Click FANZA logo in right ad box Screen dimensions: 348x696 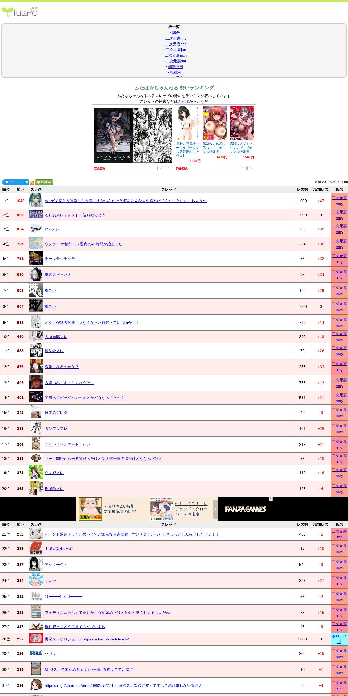(182, 169)
